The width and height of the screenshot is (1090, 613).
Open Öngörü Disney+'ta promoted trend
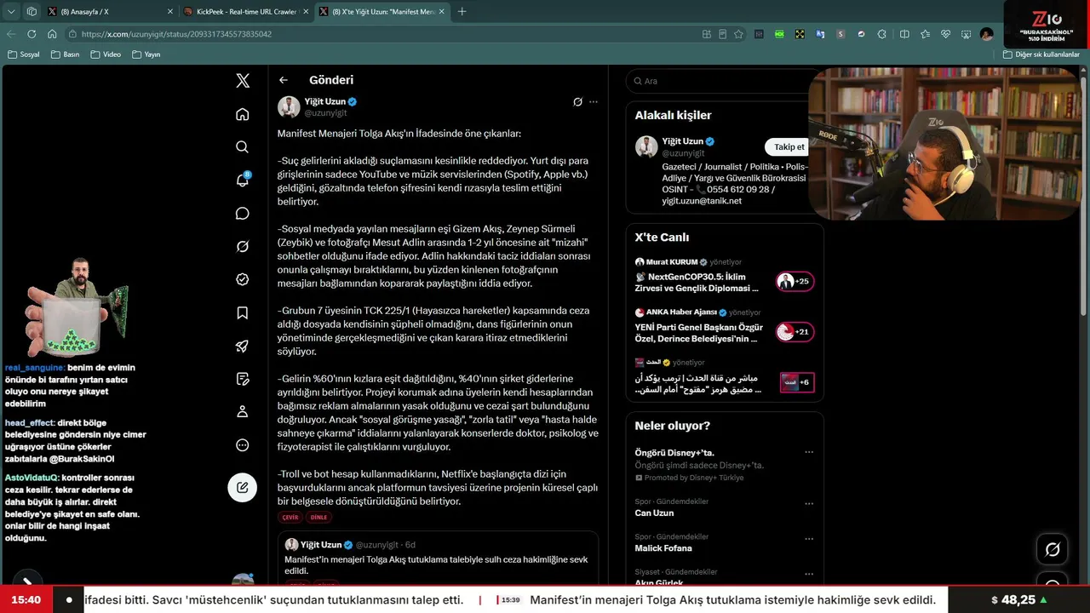tap(674, 452)
